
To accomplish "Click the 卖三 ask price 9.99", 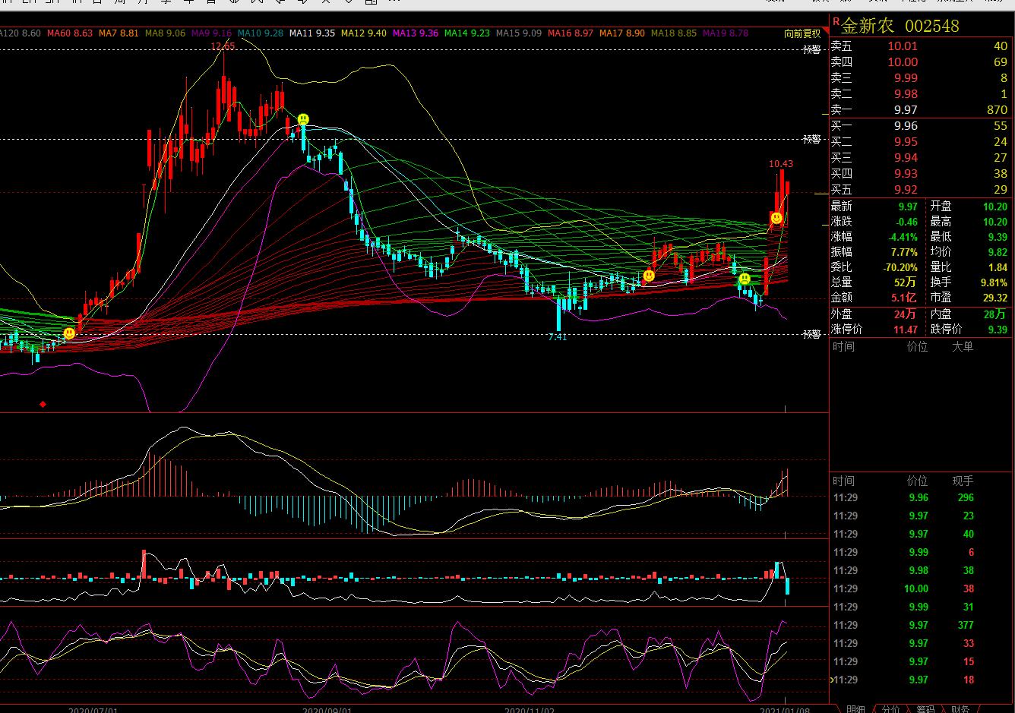I will tap(906, 78).
